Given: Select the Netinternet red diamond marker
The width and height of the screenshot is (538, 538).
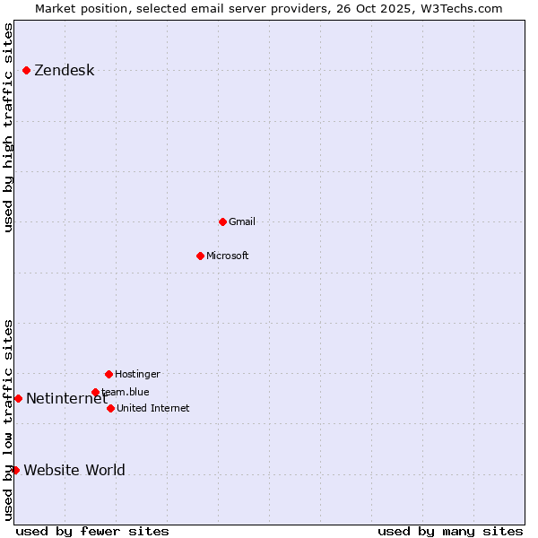Looking at the screenshot, I should [x=18, y=398].
